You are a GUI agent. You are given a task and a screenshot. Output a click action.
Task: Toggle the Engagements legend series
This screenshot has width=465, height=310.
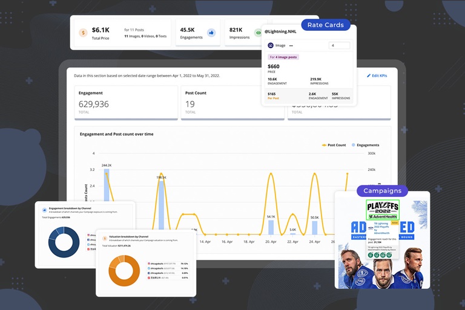[x=365, y=145]
